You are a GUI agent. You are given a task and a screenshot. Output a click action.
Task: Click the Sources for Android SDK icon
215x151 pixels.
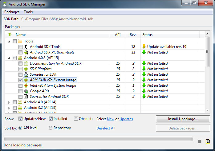(26, 97)
